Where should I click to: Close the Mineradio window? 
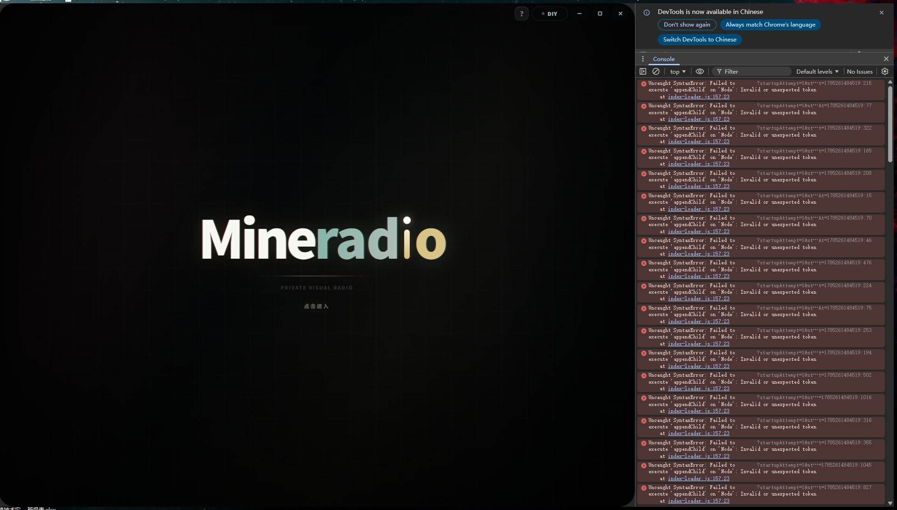(x=621, y=14)
